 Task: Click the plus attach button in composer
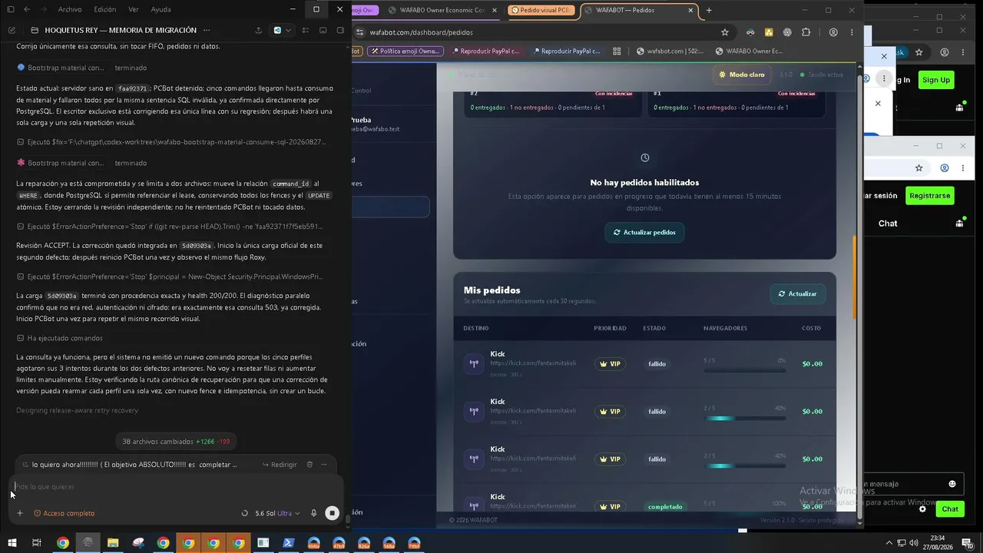20,513
